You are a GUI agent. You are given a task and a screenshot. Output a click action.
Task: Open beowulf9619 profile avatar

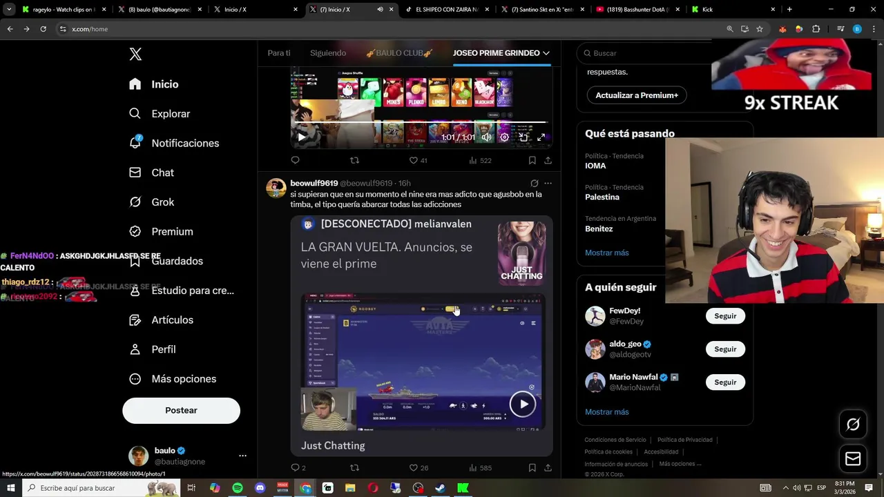coord(276,188)
